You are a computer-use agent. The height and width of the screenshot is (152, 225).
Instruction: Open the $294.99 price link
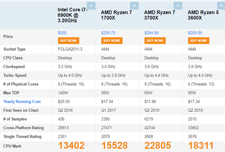pos(152,33)
